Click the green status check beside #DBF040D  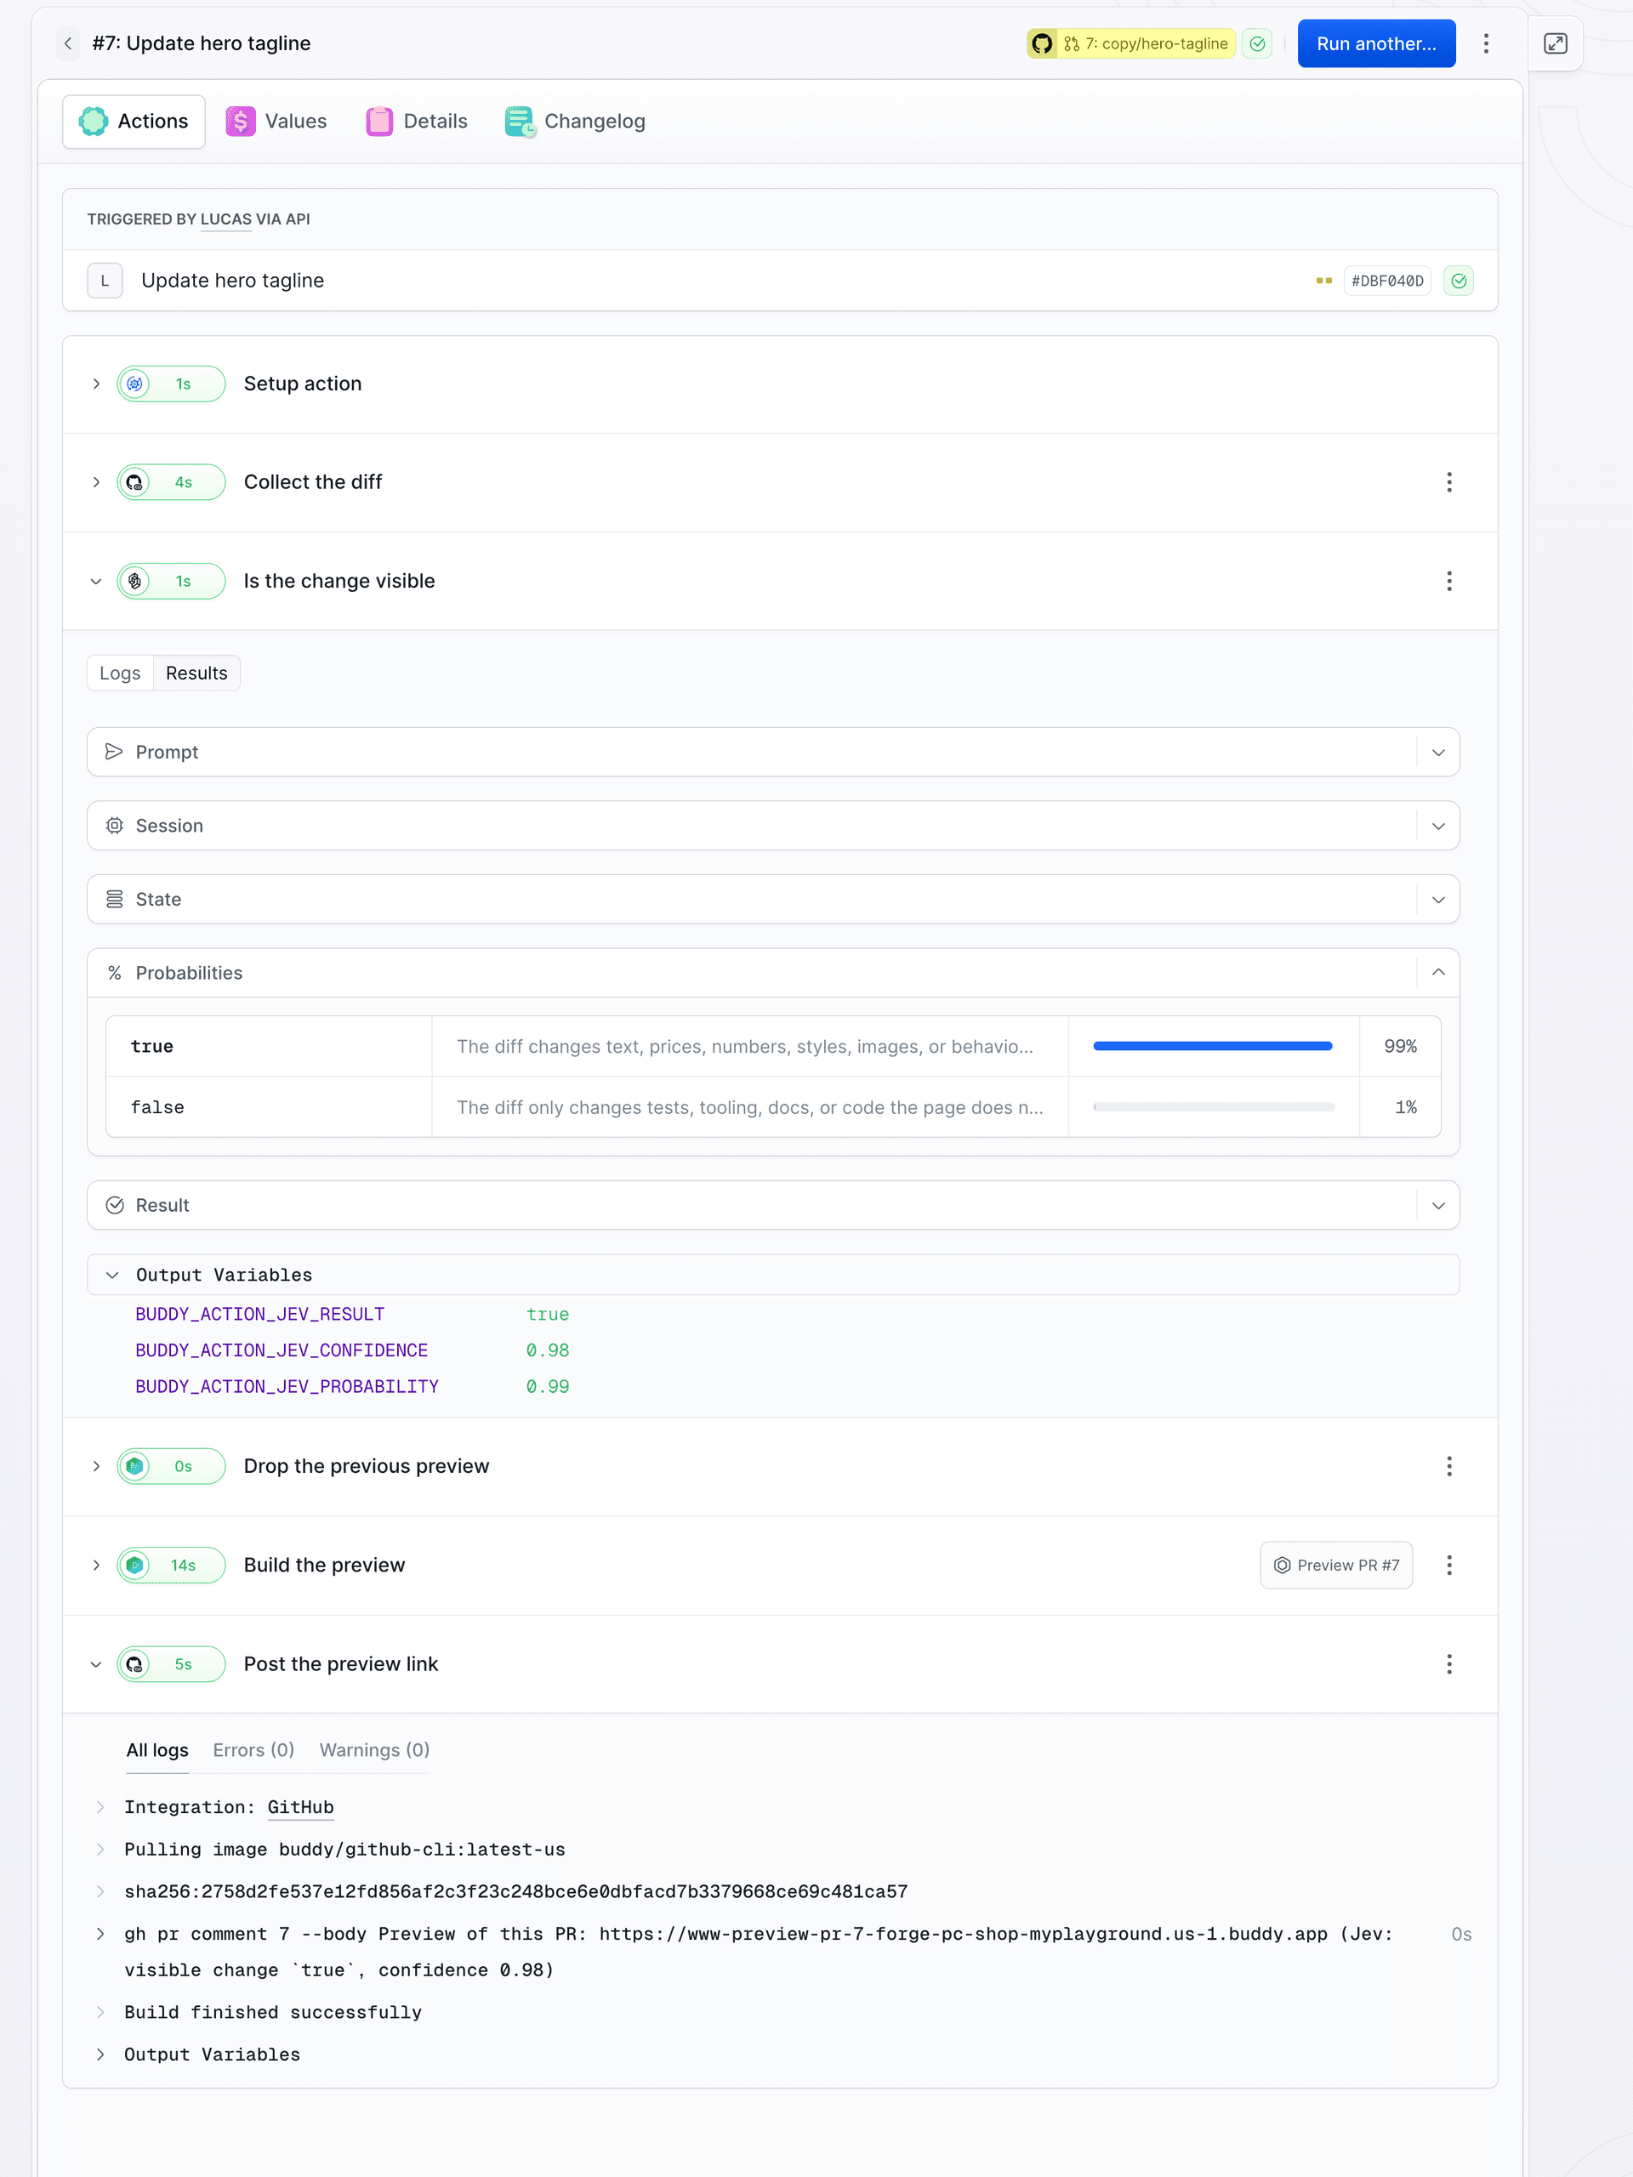coord(1459,281)
